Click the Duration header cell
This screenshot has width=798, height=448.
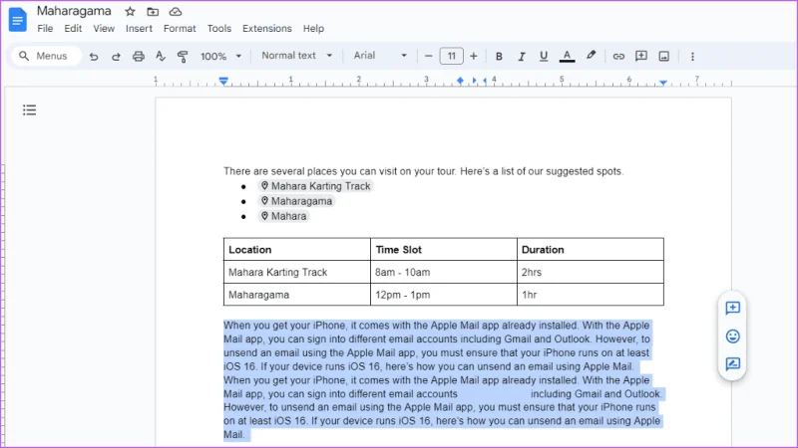point(591,250)
